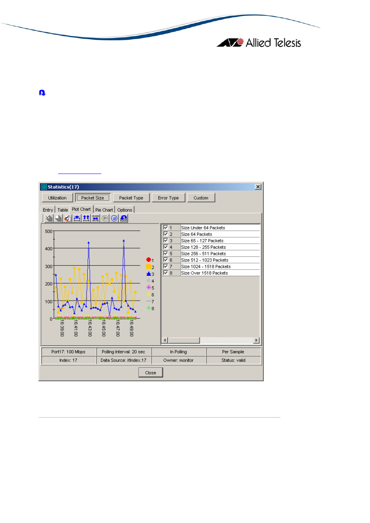Click the 'Size 128 - 255 Packets' row text

tap(203, 247)
